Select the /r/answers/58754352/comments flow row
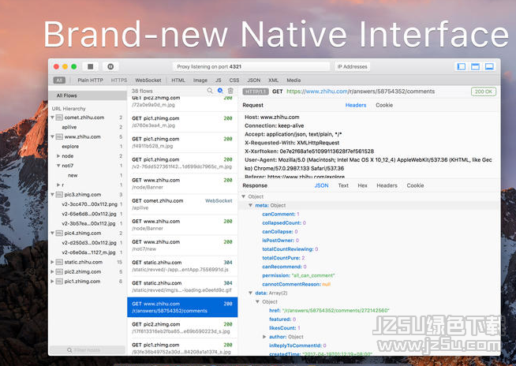 (x=182, y=307)
